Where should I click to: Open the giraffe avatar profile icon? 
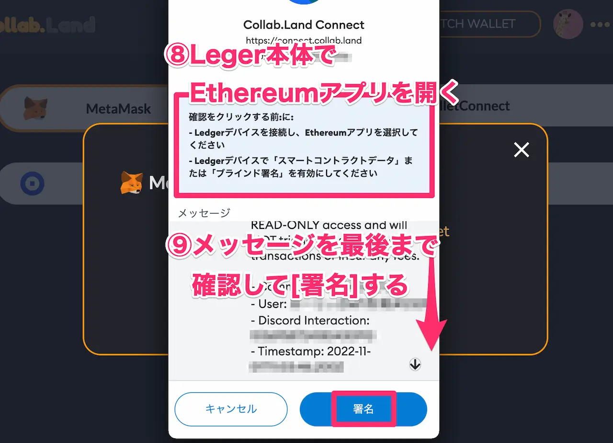(x=568, y=24)
